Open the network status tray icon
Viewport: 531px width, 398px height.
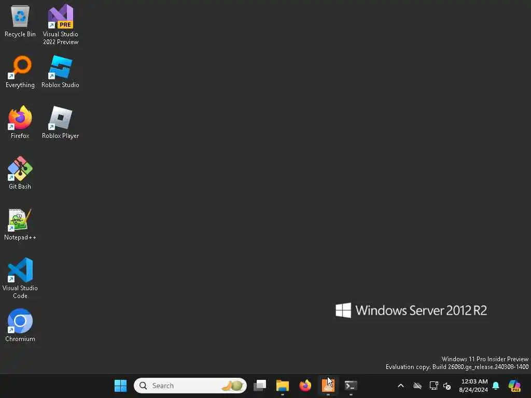tap(434, 386)
